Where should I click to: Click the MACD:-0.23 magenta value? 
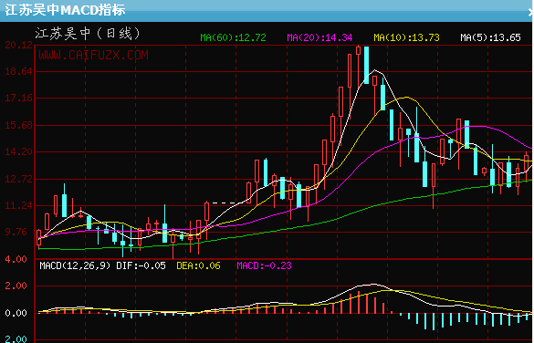click(265, 265)
